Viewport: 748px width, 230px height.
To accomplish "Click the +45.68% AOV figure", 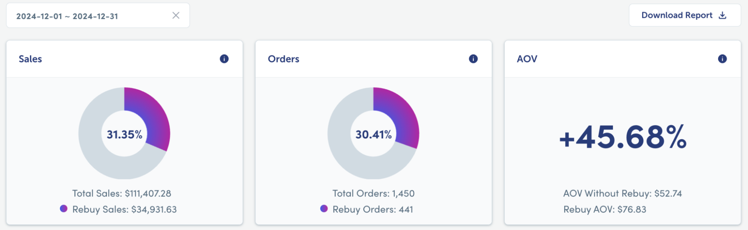I will [x=623, y=137].
